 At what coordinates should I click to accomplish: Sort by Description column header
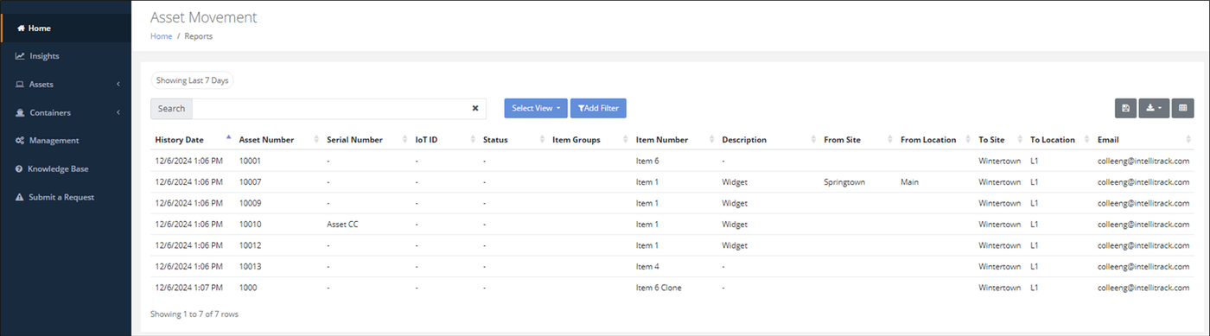tap(768, 139)
